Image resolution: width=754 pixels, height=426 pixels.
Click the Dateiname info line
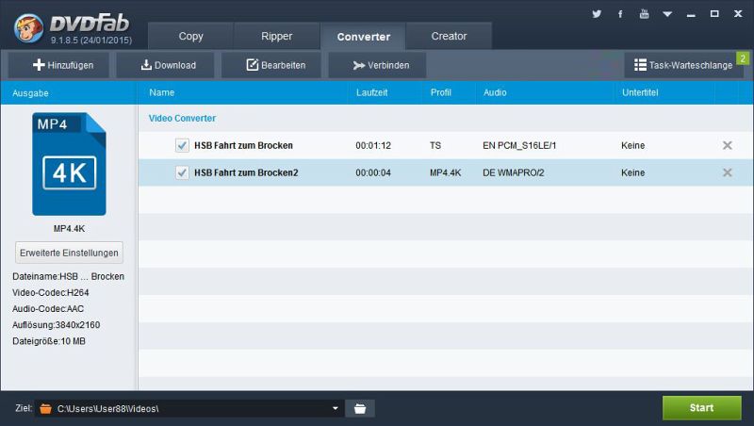click(x=68, y=276)
